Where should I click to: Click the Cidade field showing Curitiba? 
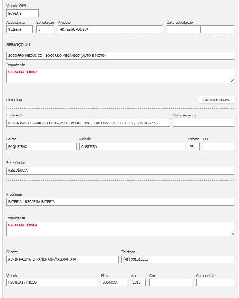132,146
